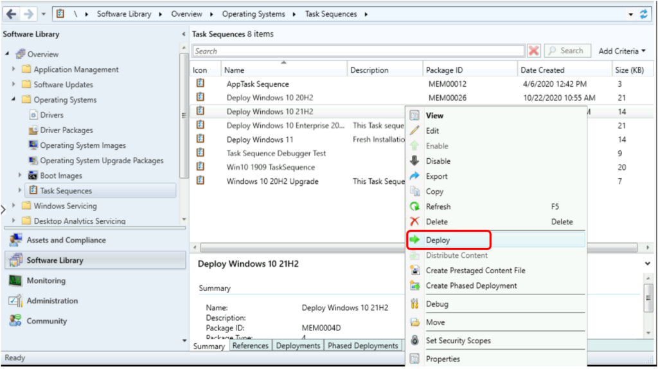Click the Set Security Scopes lock icon
This screenshot has height=369, width=658.
(414, 341)
